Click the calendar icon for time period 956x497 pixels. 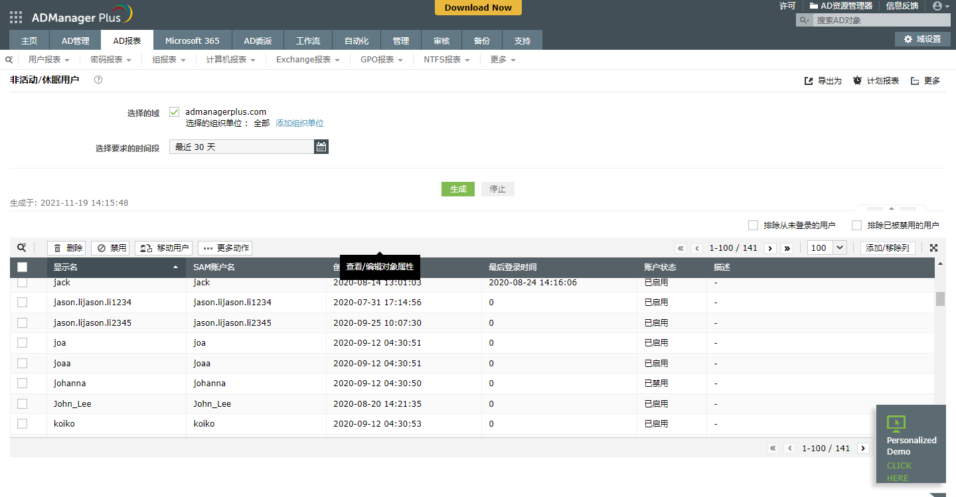[321, 147]
